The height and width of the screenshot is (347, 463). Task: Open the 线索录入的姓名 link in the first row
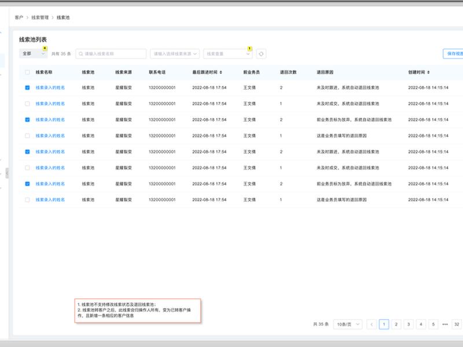click(x=50, y=88)
